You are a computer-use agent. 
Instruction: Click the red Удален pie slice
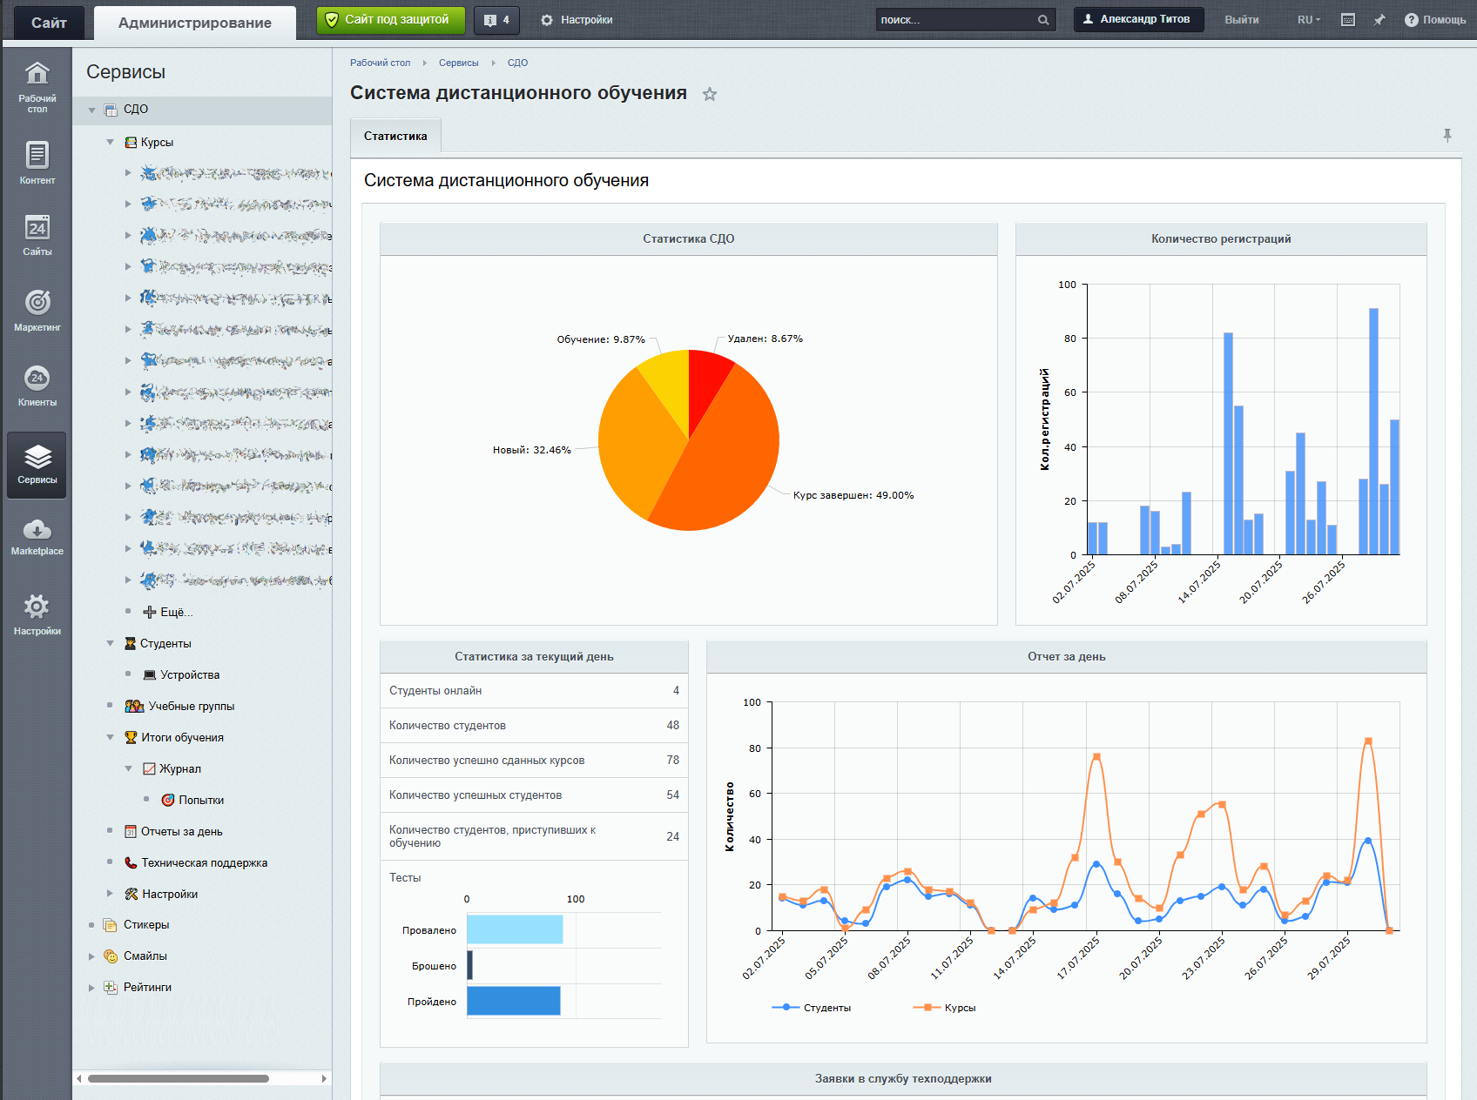[707, 379]
